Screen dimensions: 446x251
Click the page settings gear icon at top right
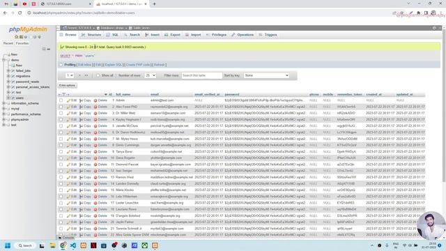pyautogui.click(x=434, y=28)
